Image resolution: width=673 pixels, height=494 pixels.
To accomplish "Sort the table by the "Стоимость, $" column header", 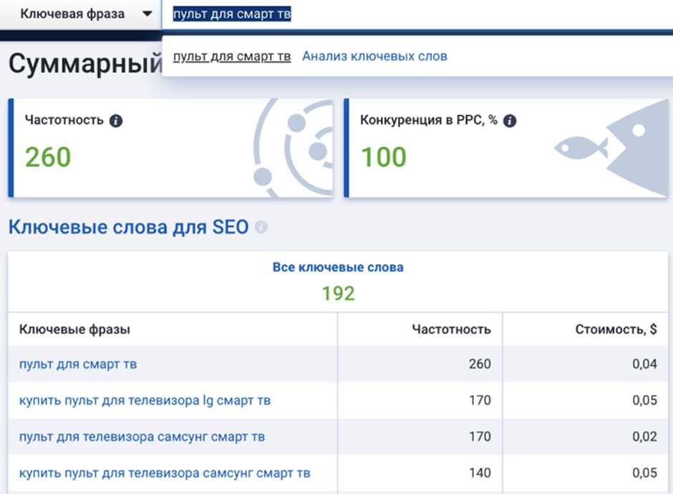I will [616, 329].
